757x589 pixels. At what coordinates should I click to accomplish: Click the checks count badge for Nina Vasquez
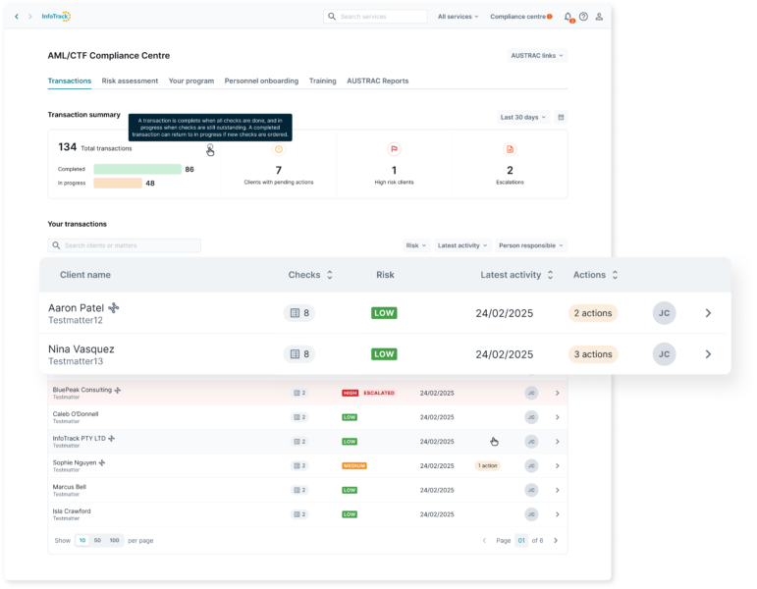[x=299, y=354]
